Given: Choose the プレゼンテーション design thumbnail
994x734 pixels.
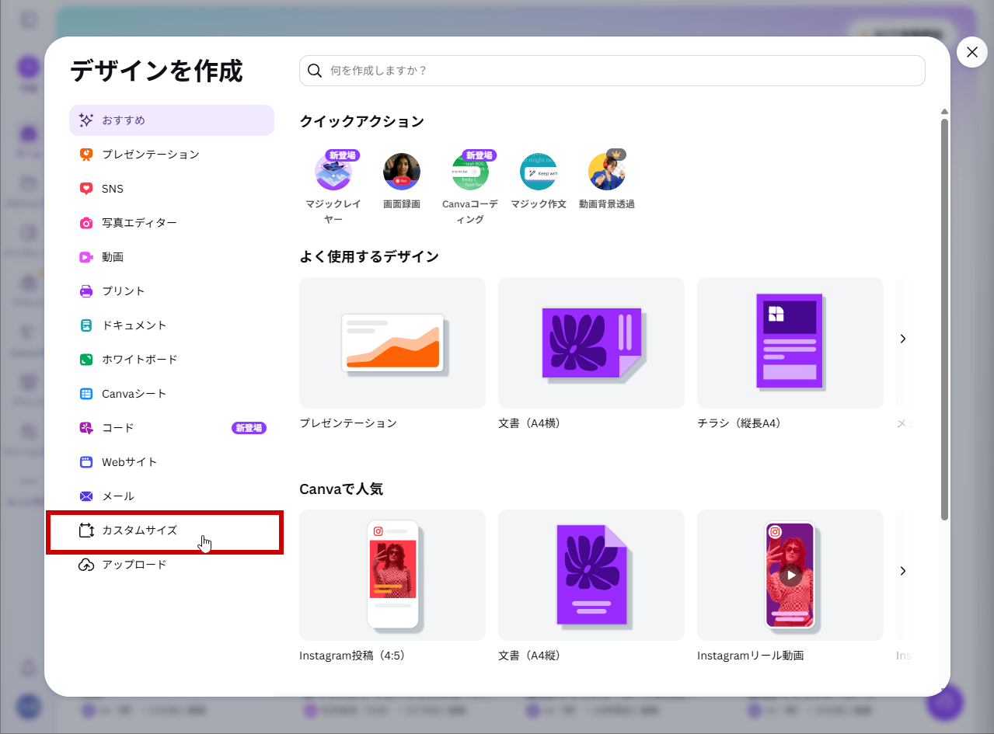Looking at the screenshot, I should click(392, 343).
